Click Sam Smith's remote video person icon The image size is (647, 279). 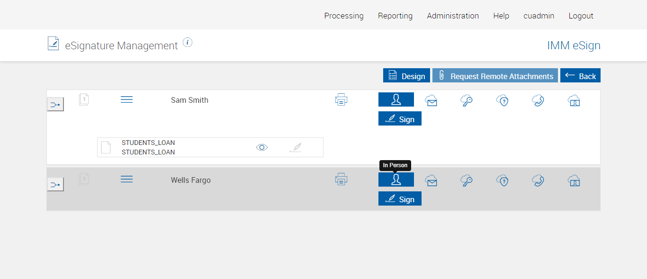click(x=574, y=100)
